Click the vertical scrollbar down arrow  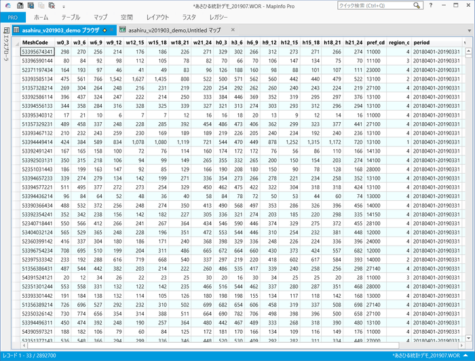468,338
